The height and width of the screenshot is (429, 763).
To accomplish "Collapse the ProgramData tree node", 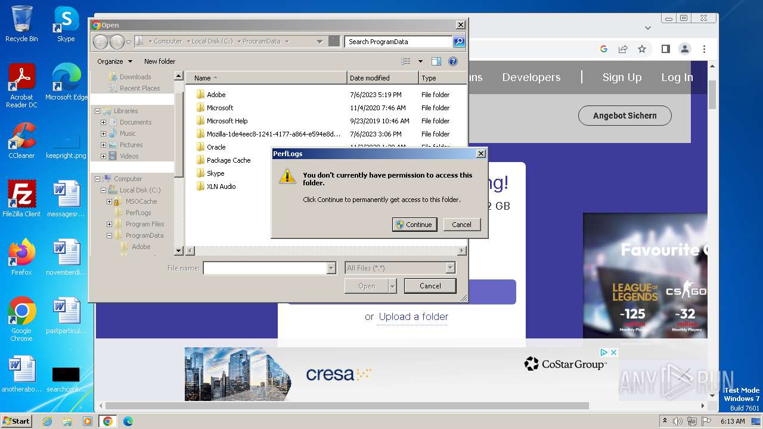I will (109, 235).
